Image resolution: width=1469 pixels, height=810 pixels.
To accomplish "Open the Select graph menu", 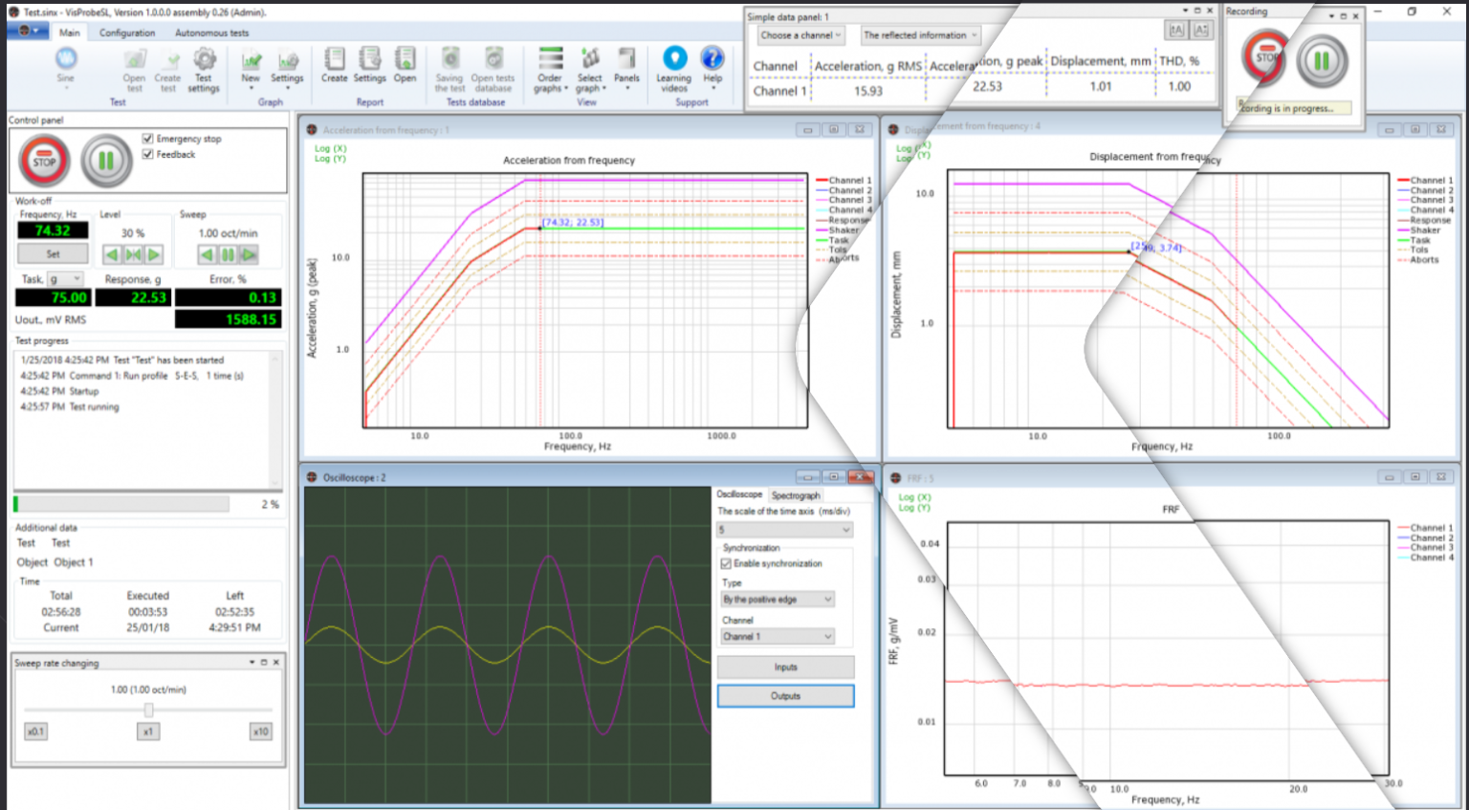I will pyautogui.click(x=590, y=70).
